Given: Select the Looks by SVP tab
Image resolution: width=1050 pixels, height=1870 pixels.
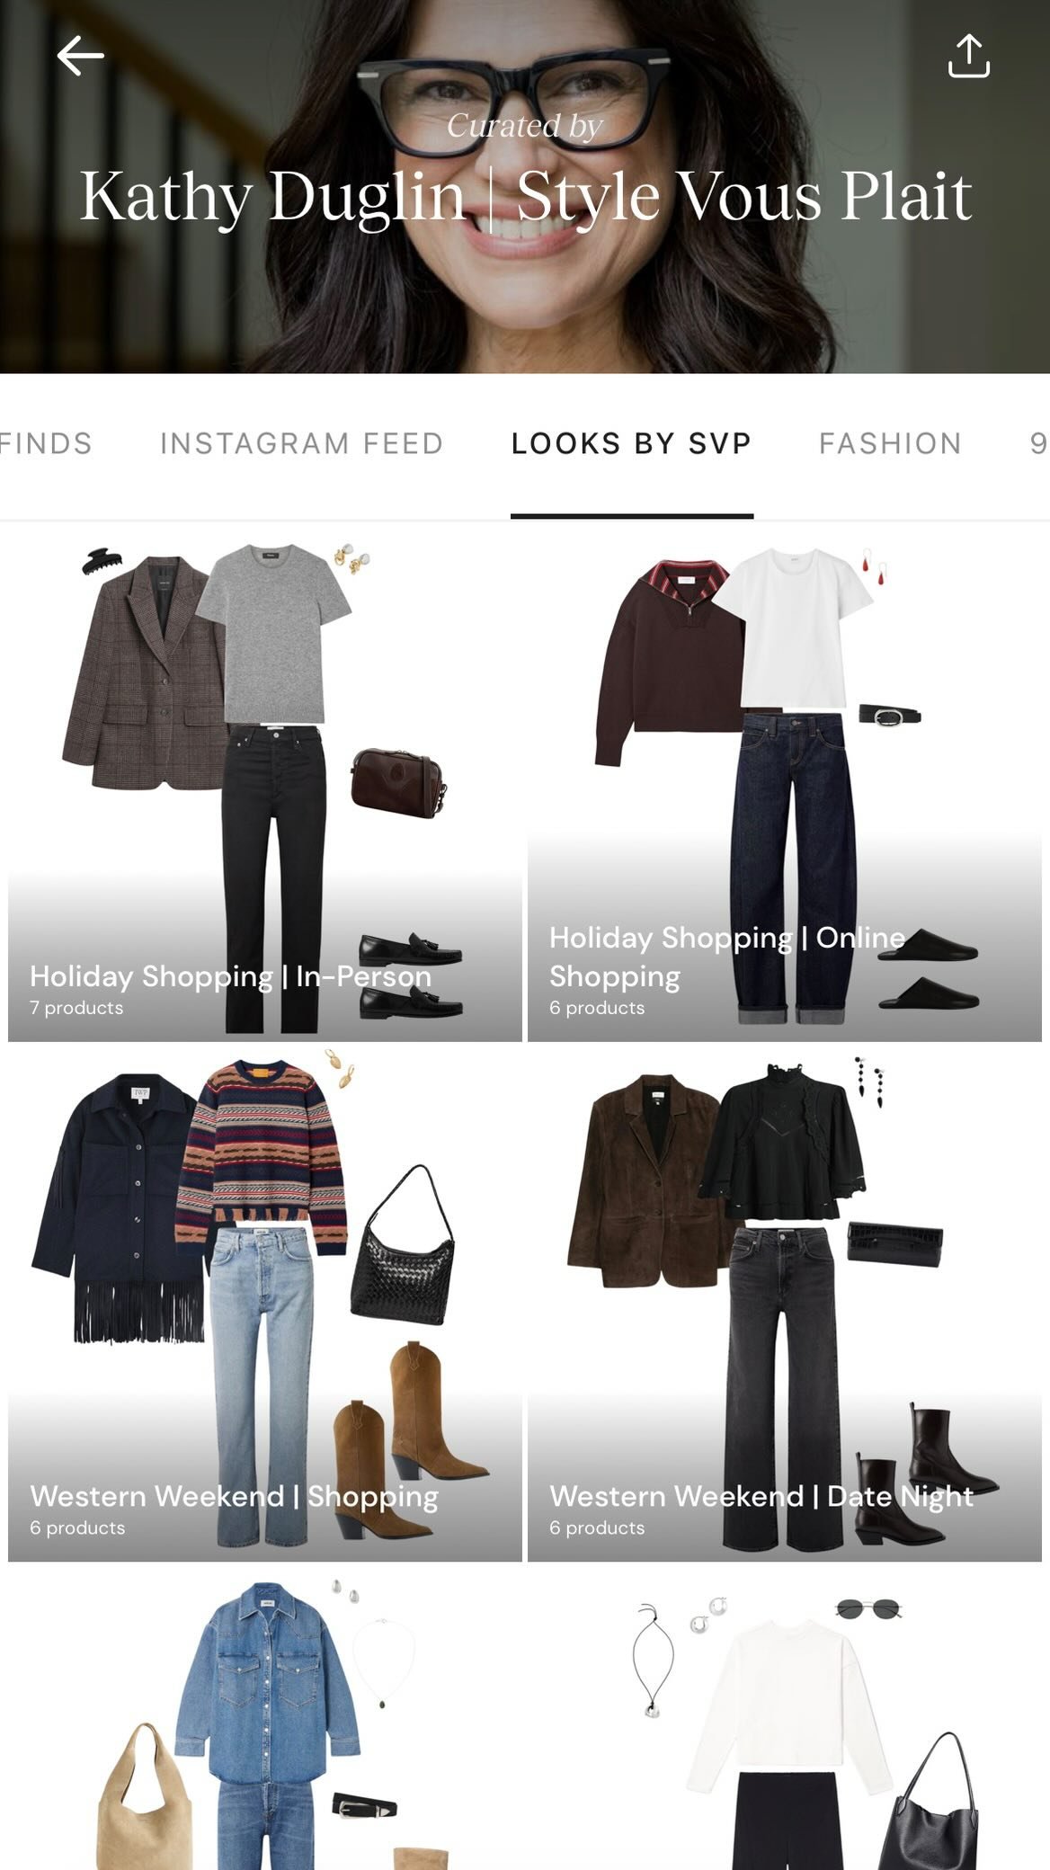Looking at the screenshot, I should click(631, 443).
